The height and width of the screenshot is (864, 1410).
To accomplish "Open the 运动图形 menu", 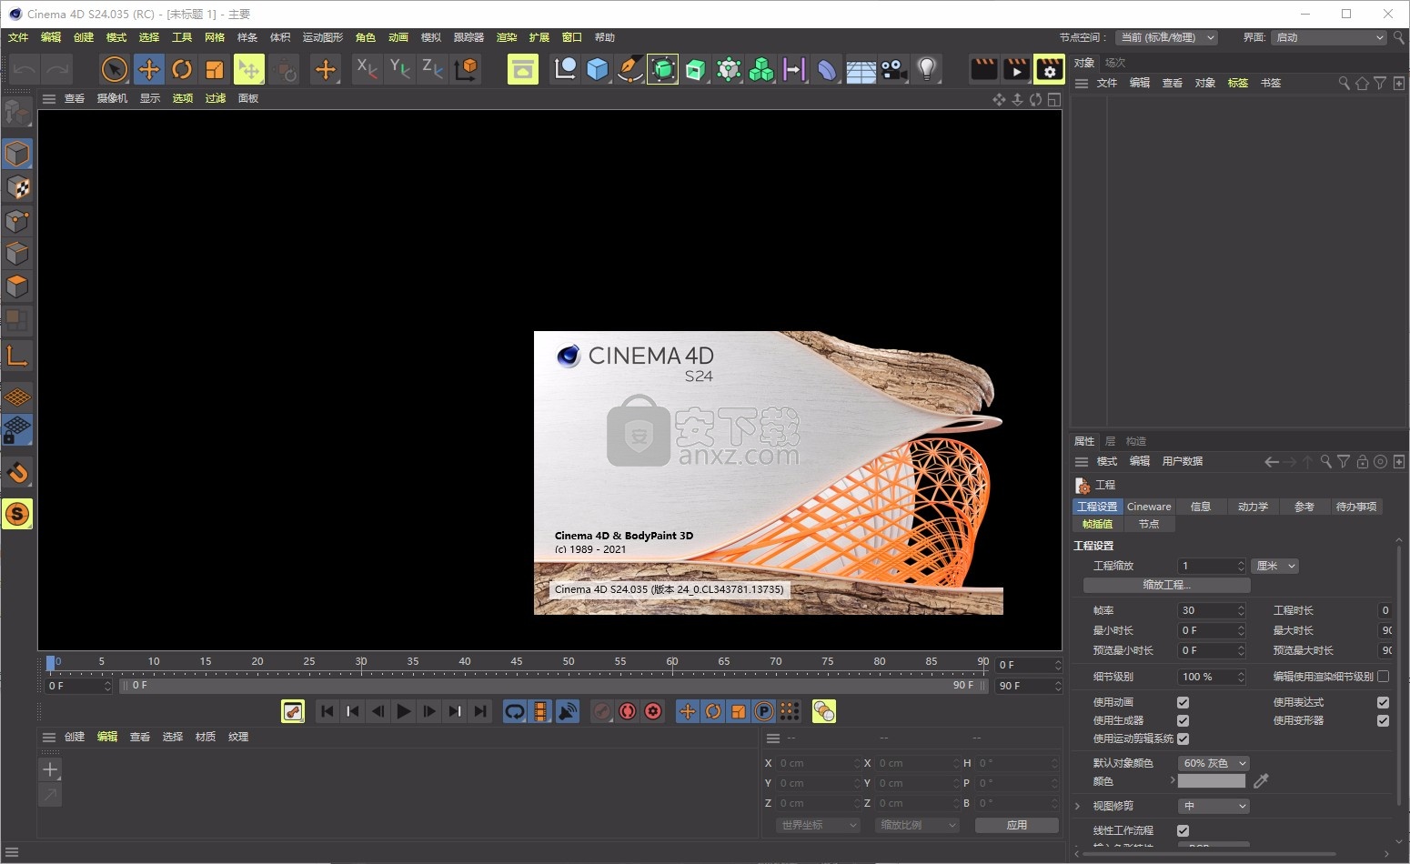I will [323, 37].
